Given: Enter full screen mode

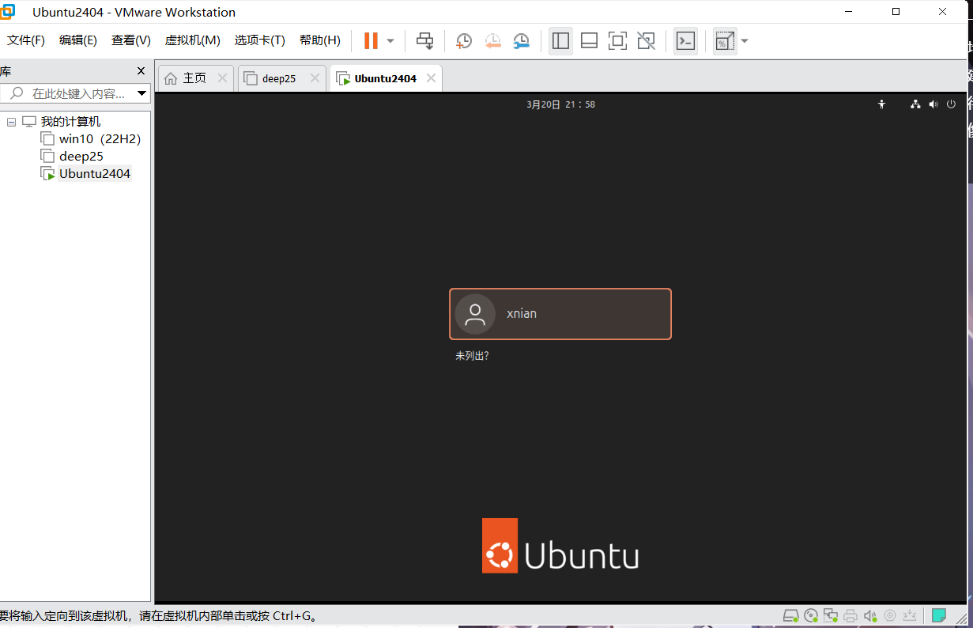Looking at the screenshot, I should click(x=617, y=40).
